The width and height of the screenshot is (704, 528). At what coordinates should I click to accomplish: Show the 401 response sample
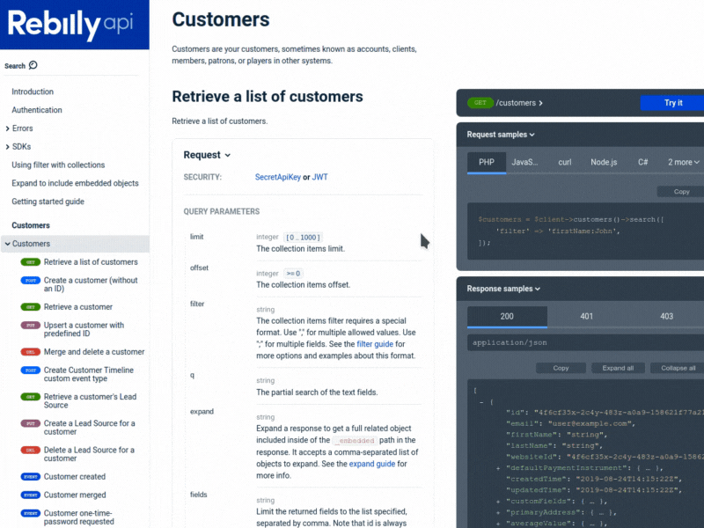point(586,317)
